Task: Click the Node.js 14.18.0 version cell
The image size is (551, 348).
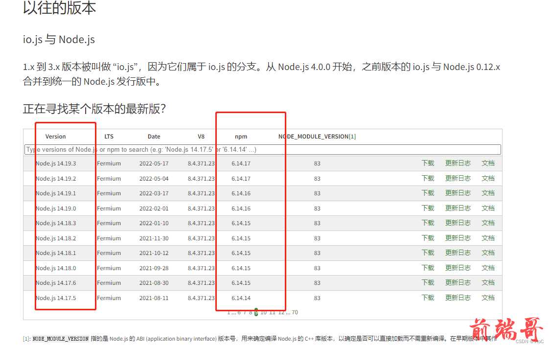Action: 56,268
